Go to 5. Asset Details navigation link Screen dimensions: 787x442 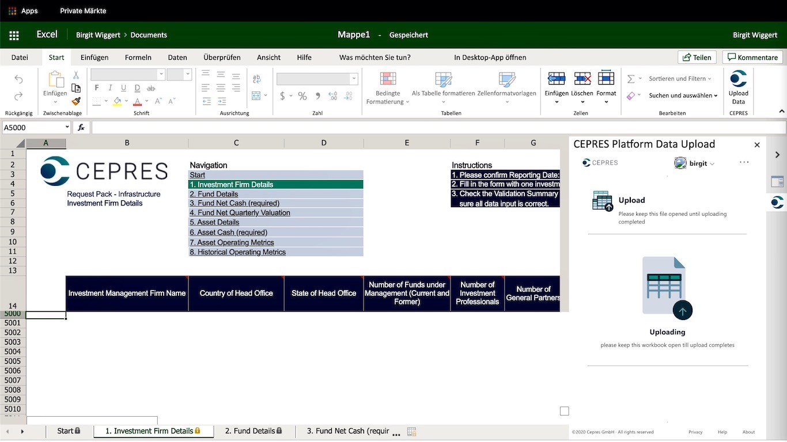click(214, 222)
